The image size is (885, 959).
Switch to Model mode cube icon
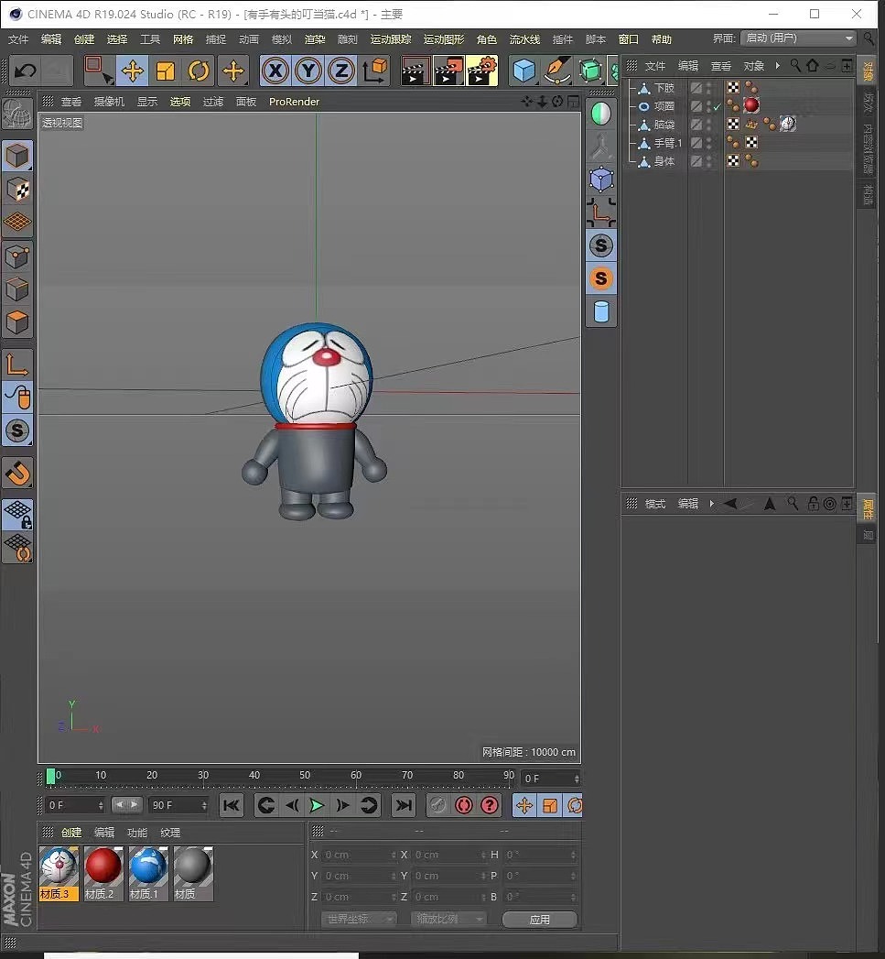(x=17, y=156)
